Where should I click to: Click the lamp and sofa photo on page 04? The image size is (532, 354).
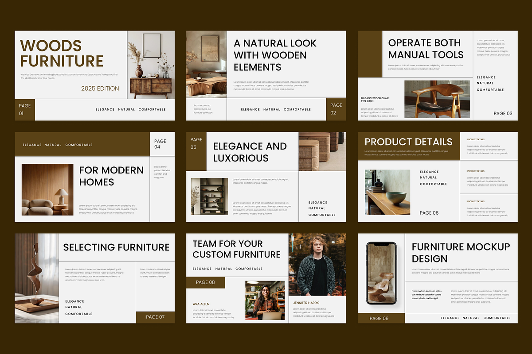[47, 189]
